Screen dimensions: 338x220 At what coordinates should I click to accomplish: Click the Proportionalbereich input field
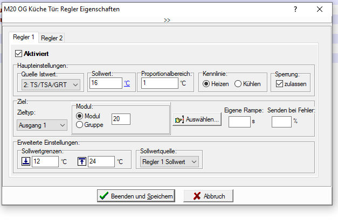159,83
